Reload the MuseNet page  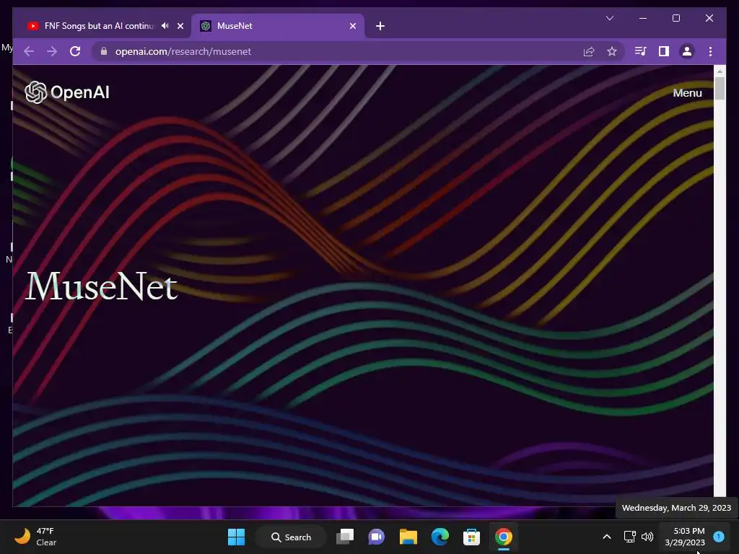tap(75, 51)
